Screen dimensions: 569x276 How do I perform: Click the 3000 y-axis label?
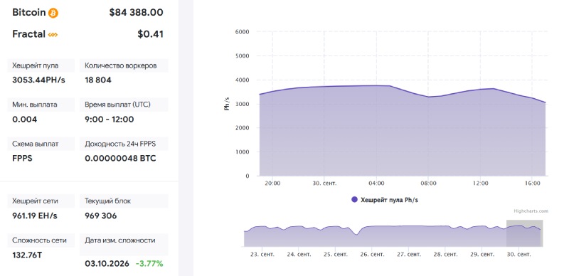(x=242, y=105)
